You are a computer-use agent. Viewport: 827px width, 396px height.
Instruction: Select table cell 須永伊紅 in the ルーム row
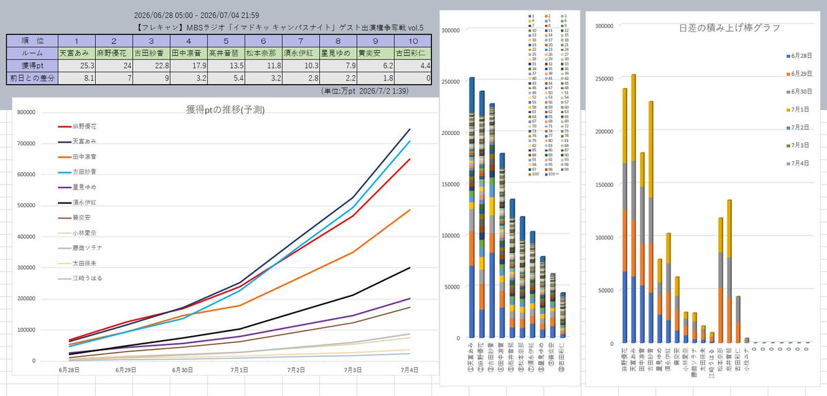click(x=299, y=52)
